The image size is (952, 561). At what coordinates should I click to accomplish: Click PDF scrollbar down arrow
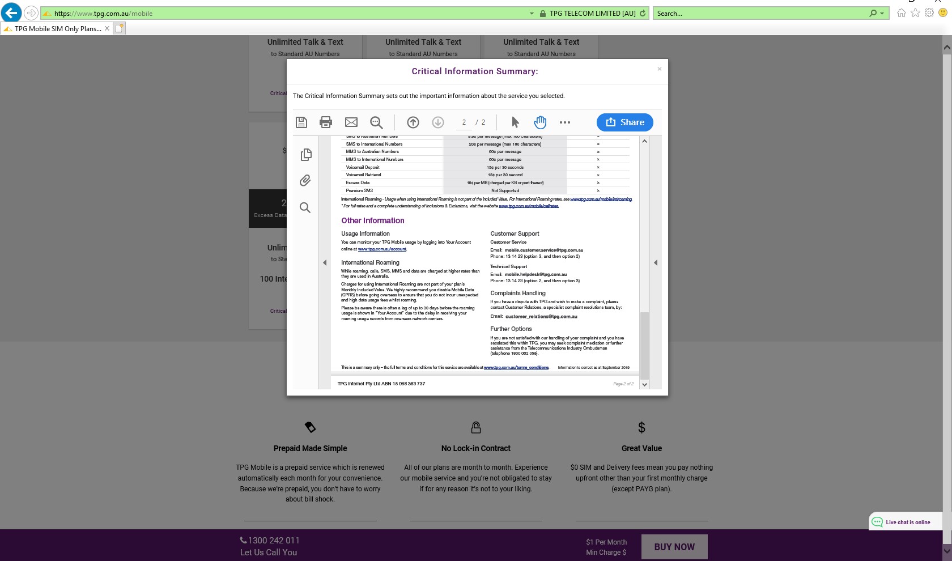pos(644,384)
